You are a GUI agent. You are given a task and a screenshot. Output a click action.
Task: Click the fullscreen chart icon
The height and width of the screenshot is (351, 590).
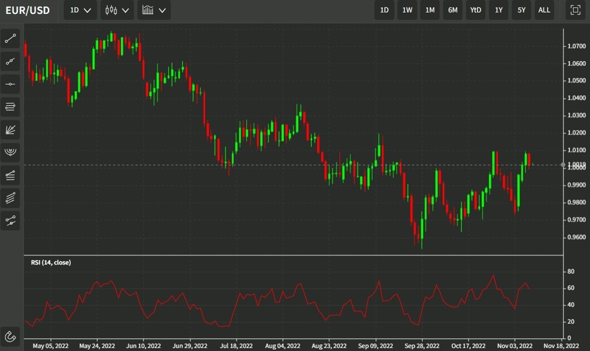pos(576,10)
